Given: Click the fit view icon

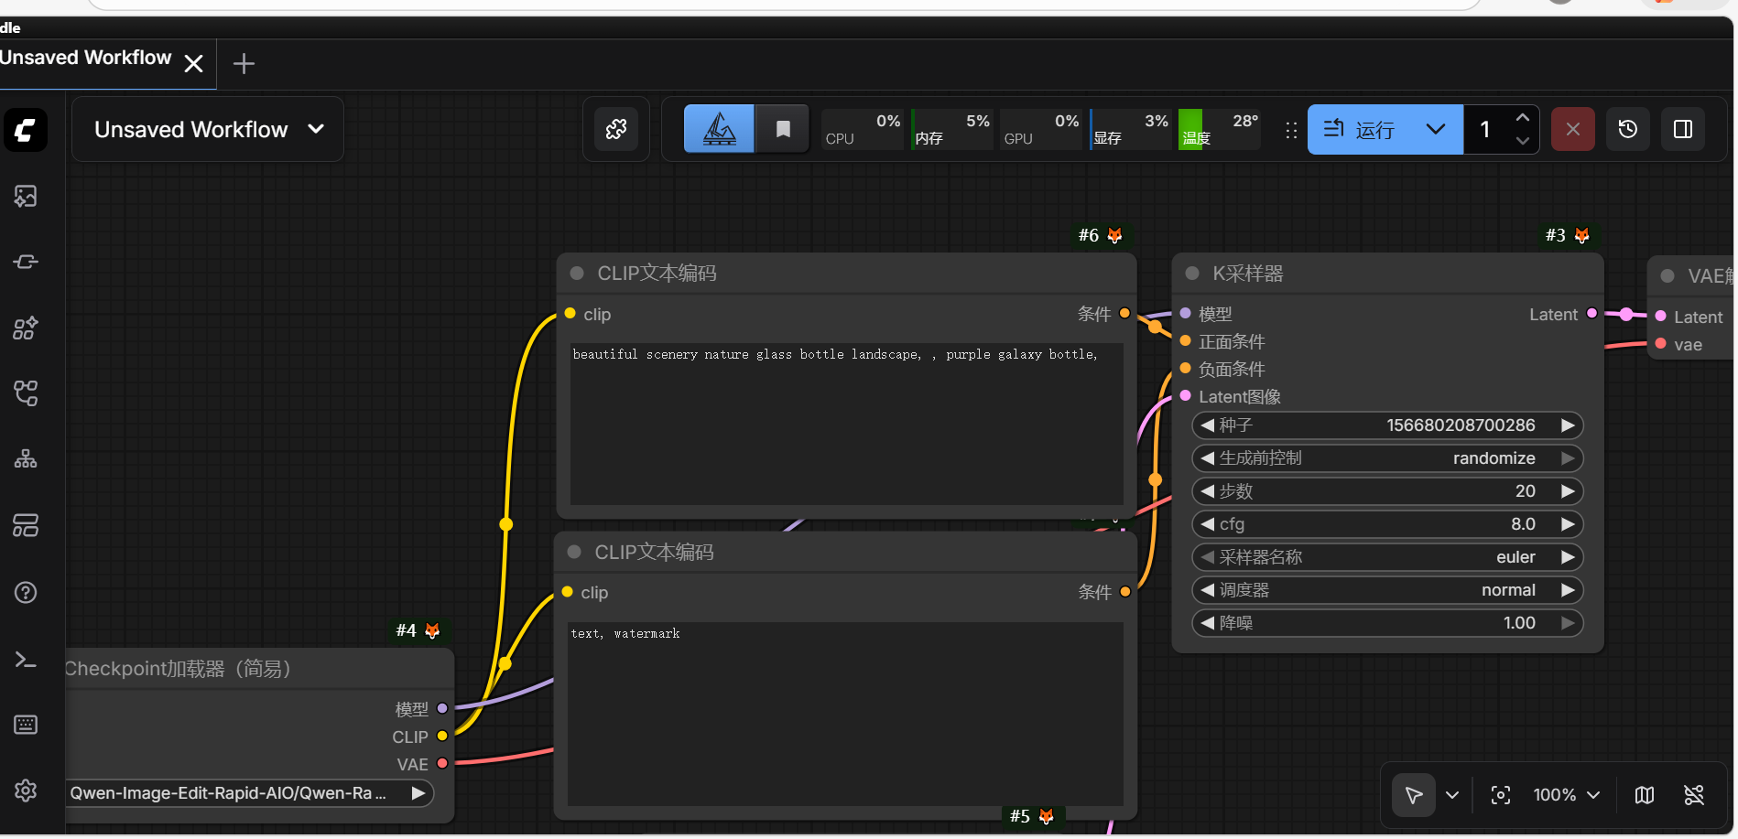Looking at the screenshot, I should [1500, 795].
